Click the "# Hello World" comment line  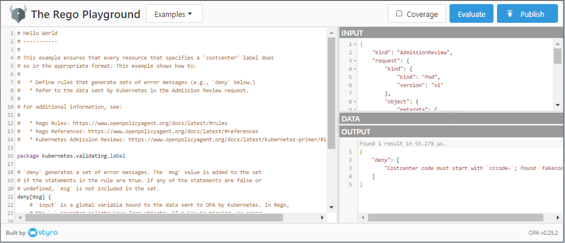point(37,33)
